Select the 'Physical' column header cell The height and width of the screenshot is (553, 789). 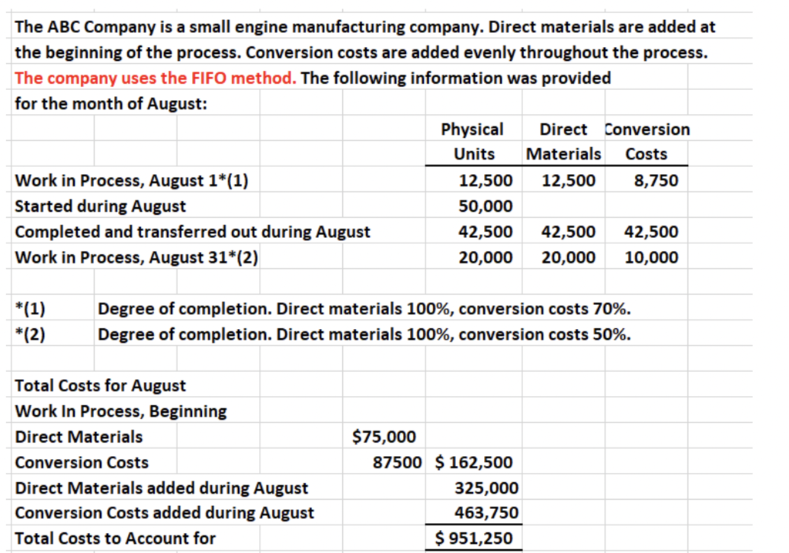pos(472,129)
